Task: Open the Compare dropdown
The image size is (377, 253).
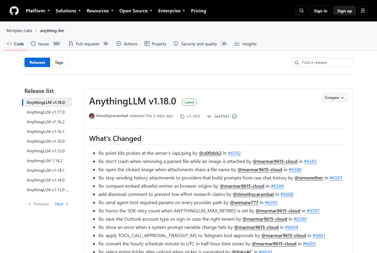Action: pyautogui.click(x=335, y=98)
